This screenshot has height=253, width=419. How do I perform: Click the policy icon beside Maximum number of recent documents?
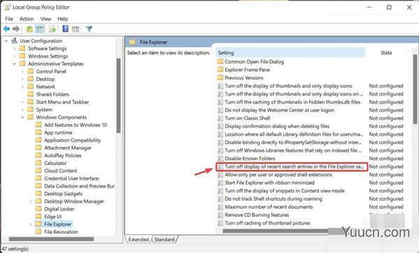pos(220,207)
